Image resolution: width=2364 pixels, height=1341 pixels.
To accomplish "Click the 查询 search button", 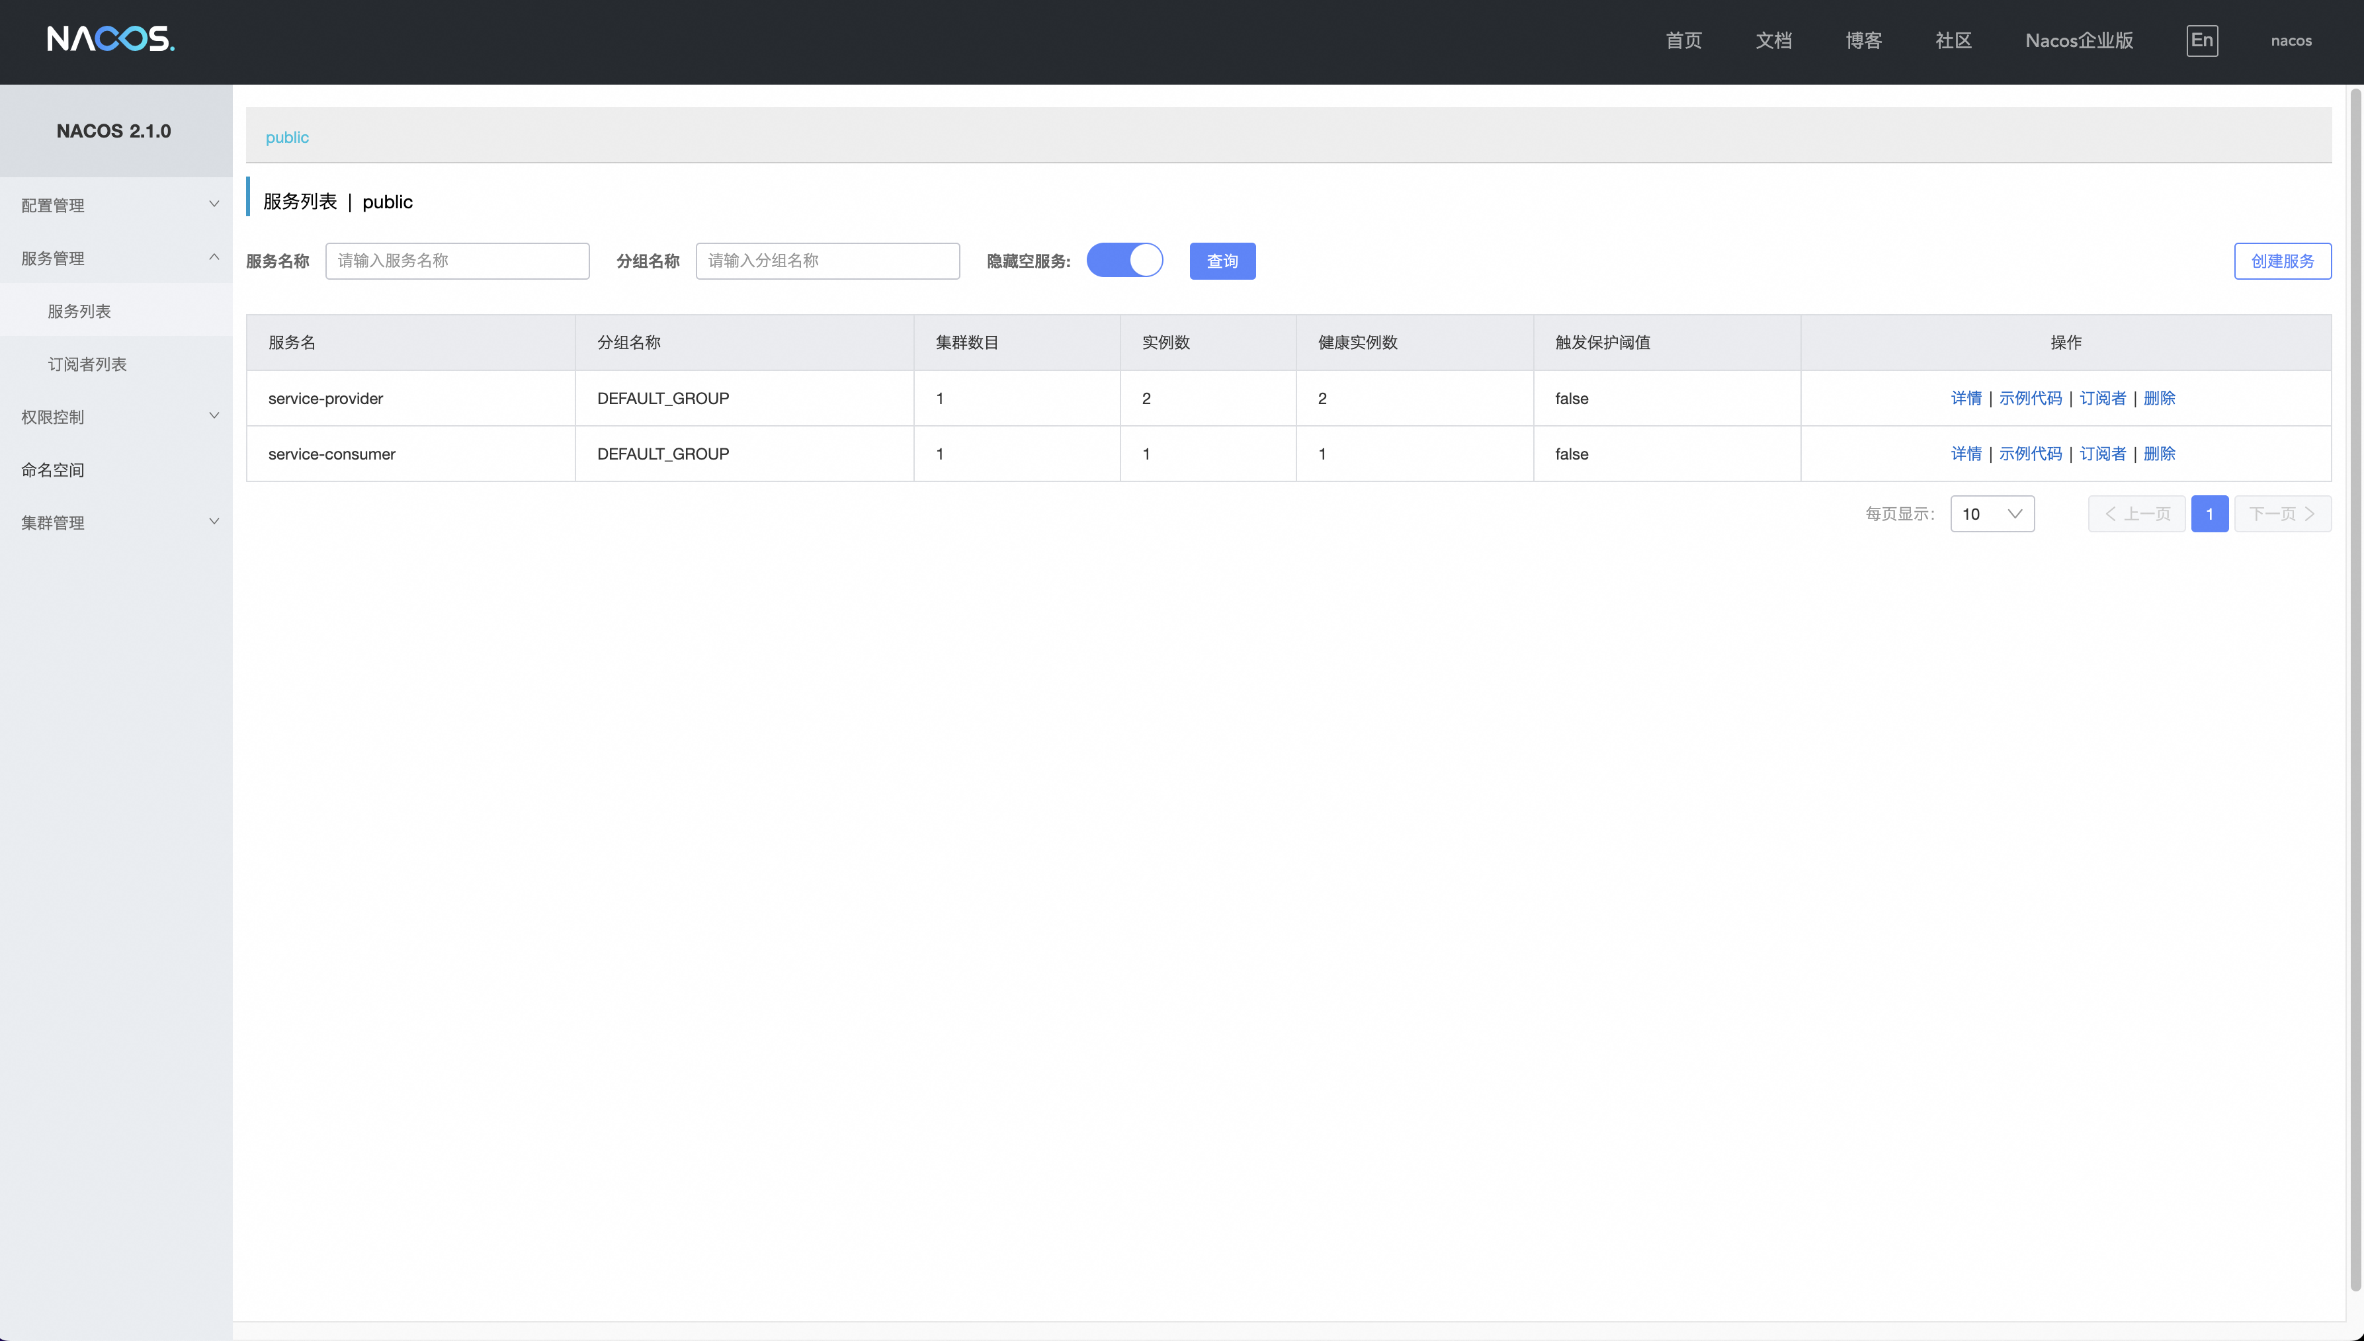I will [x=1222, y=262].
